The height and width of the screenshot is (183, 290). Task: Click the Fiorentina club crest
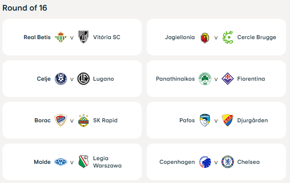(228, 79)
